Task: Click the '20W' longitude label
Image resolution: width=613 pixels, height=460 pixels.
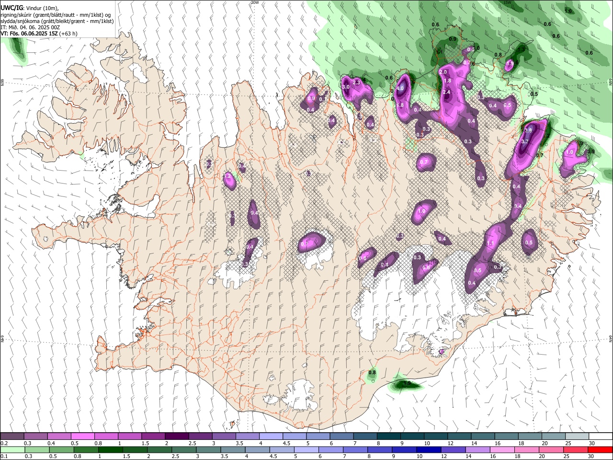Action: [x=254, y=2]
